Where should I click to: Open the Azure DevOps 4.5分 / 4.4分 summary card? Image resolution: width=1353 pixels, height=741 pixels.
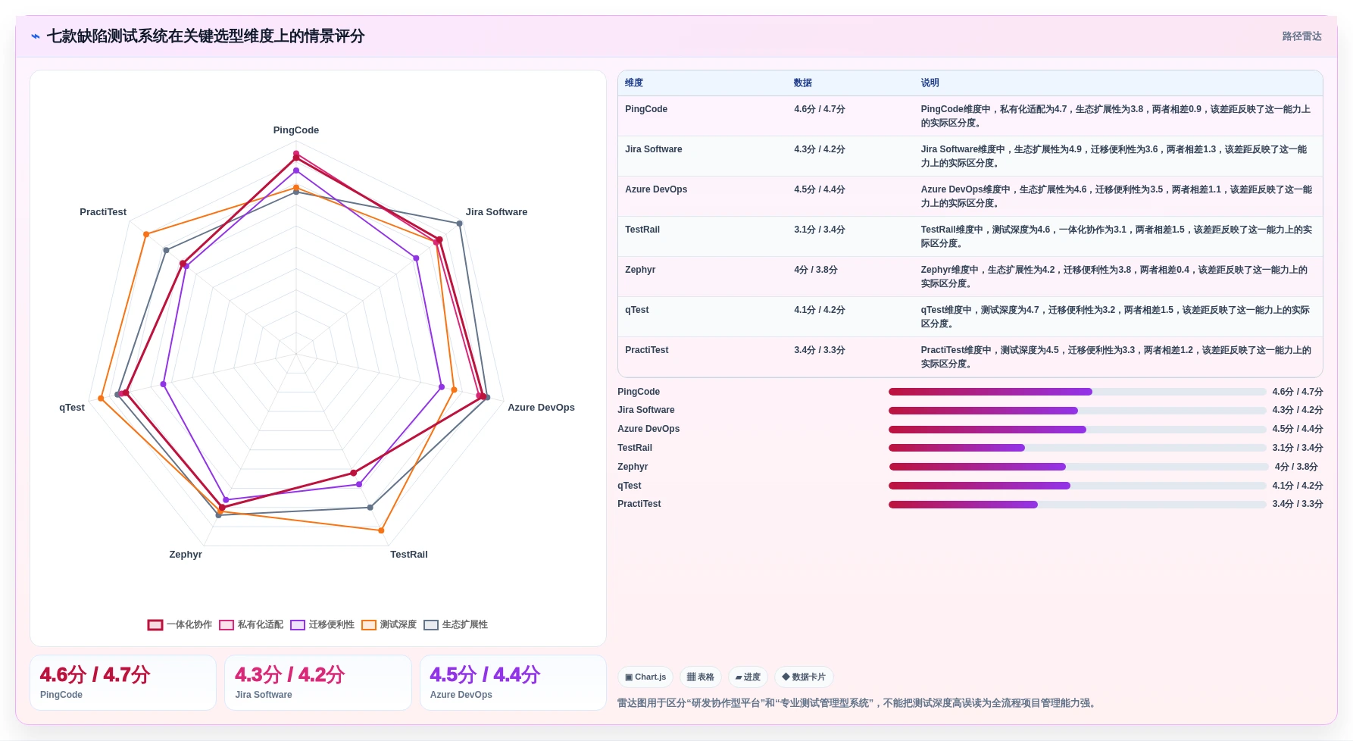click(x=514, y=683)
